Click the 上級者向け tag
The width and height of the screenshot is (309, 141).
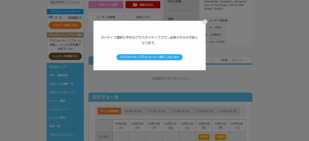click(214, 35)
